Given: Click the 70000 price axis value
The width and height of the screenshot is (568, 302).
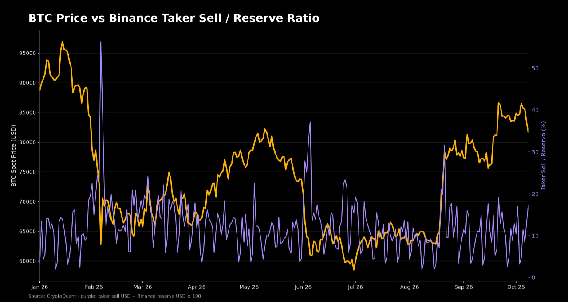Looking at the screenshot, I should click(x=28, y=201).
